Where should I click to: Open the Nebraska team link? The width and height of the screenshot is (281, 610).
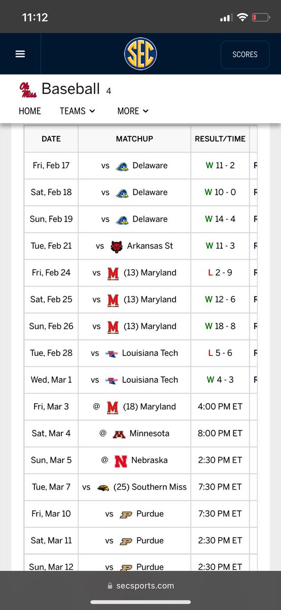pos(149,460)
